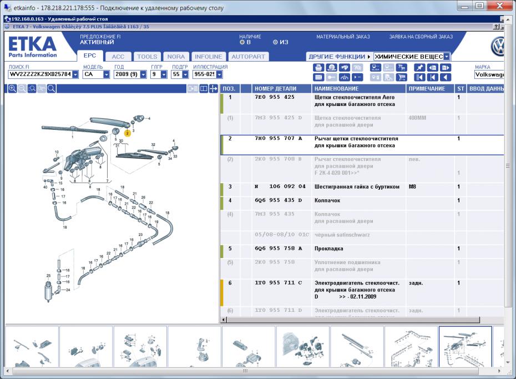Open the first thumbnail in the strip

tap(32, 346)
